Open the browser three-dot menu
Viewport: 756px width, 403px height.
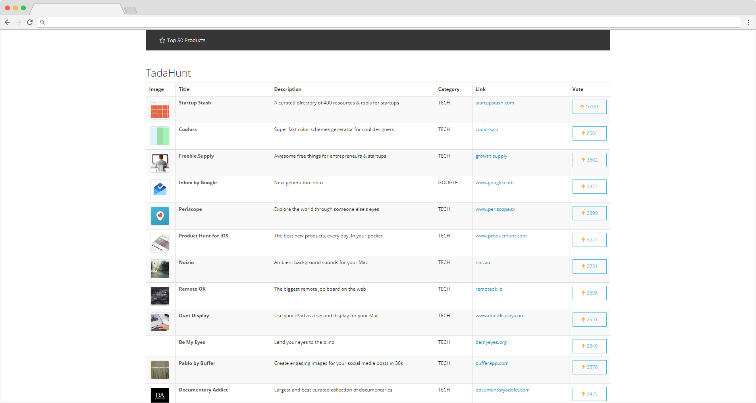748,22
